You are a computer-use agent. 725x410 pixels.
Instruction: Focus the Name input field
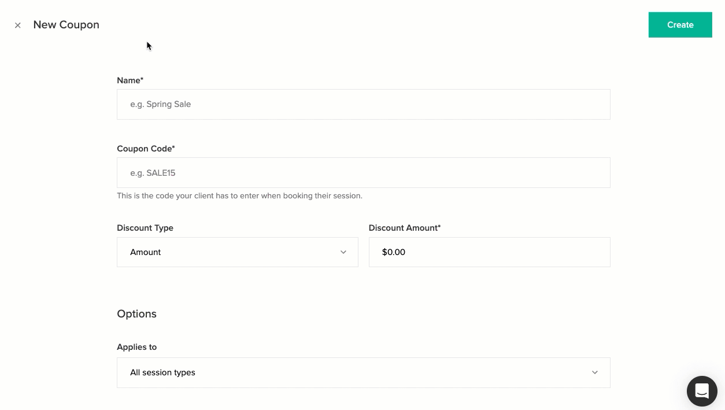pos(363,105)
